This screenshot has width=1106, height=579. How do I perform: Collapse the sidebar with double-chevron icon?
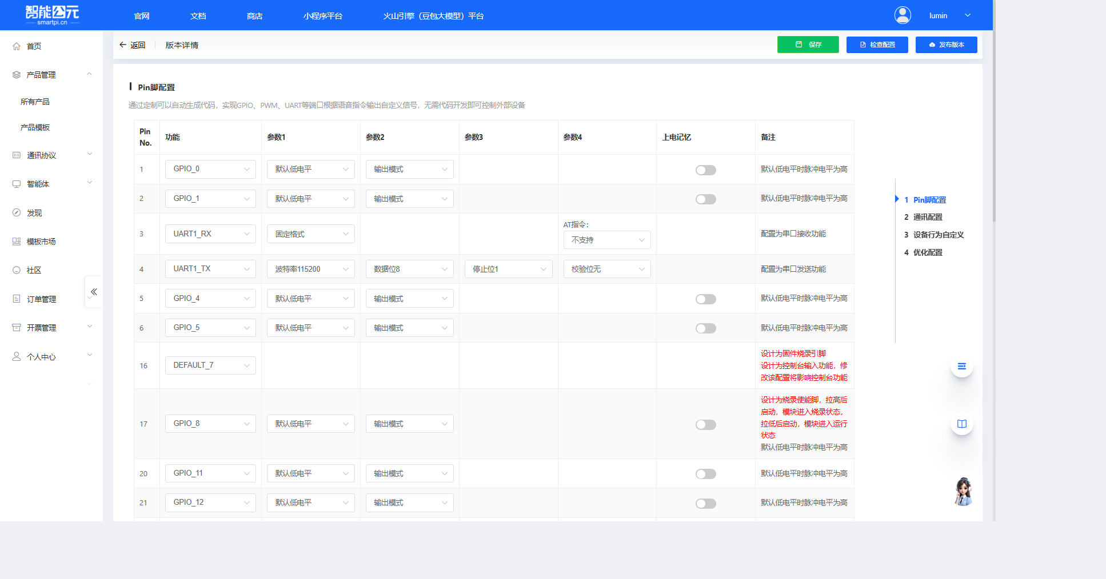coord(94,292)
